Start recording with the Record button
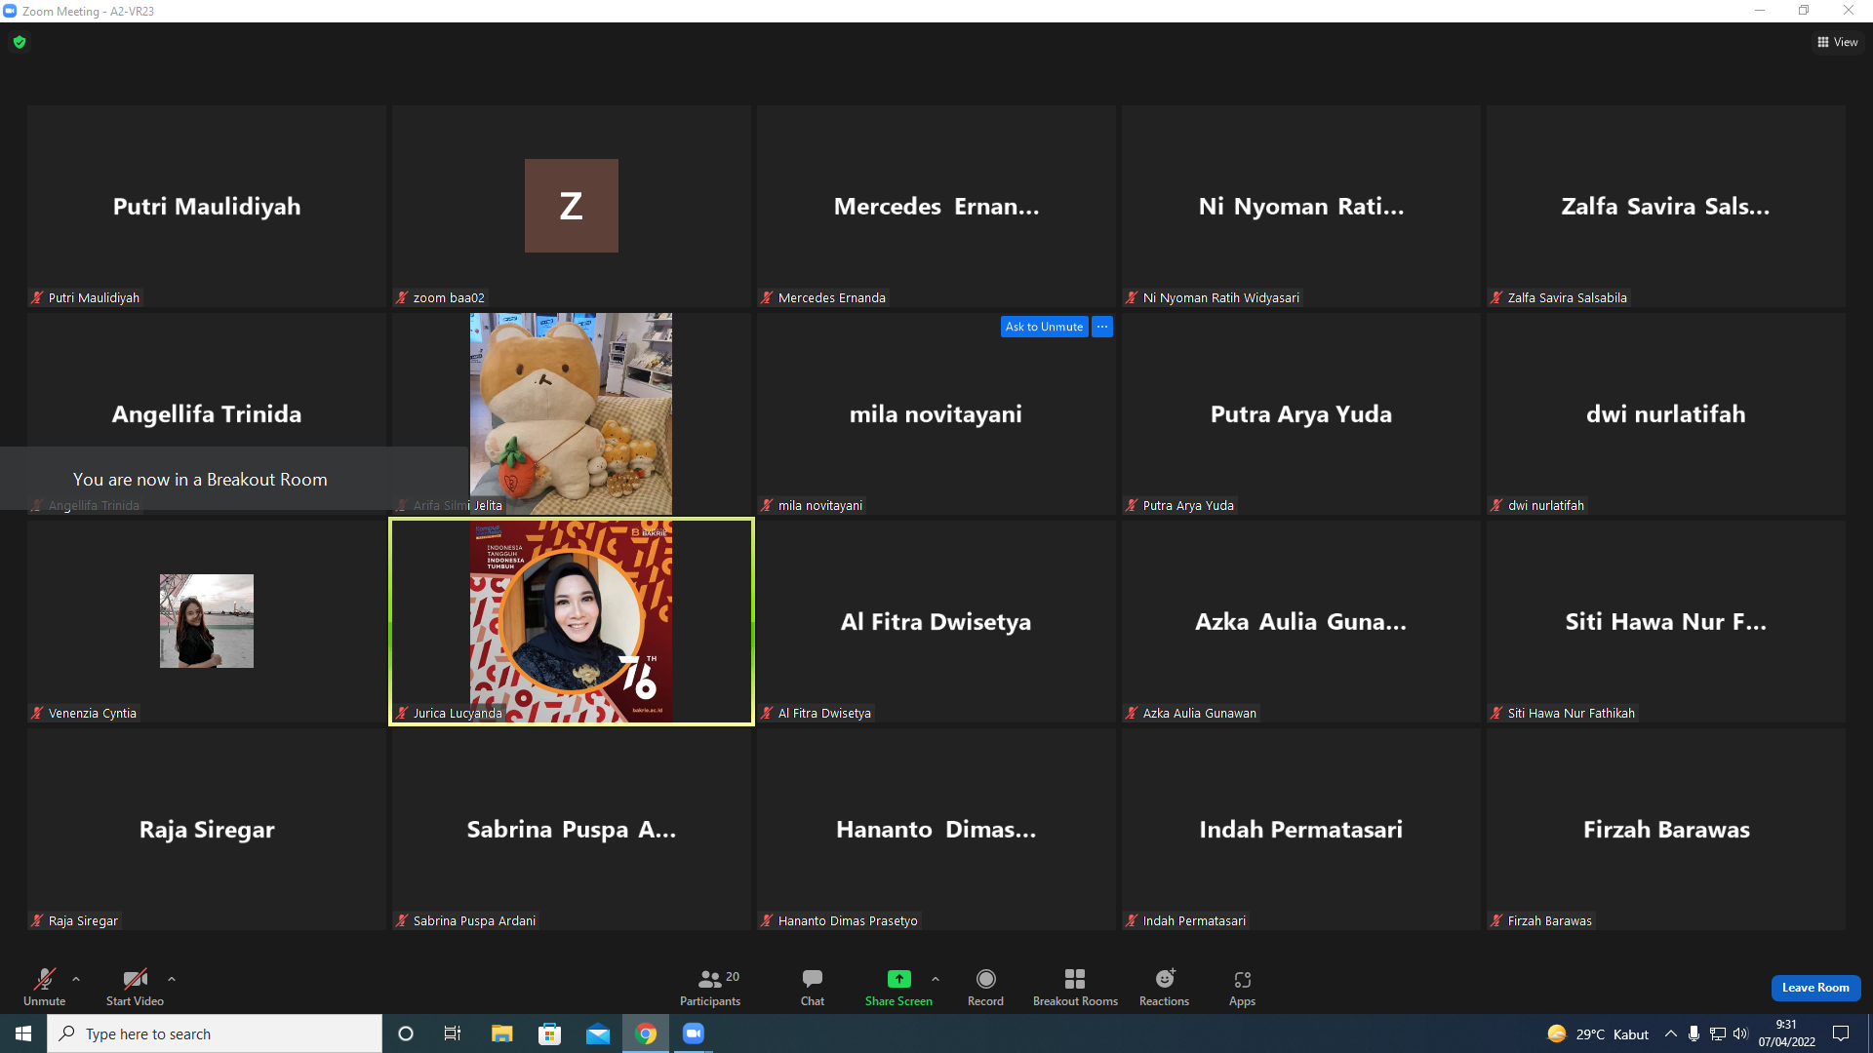The width and height of the screenshot is (1873, 1053). [985, 987]
